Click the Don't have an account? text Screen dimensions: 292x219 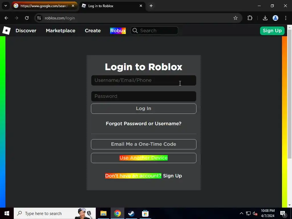[x=133, y=176]
